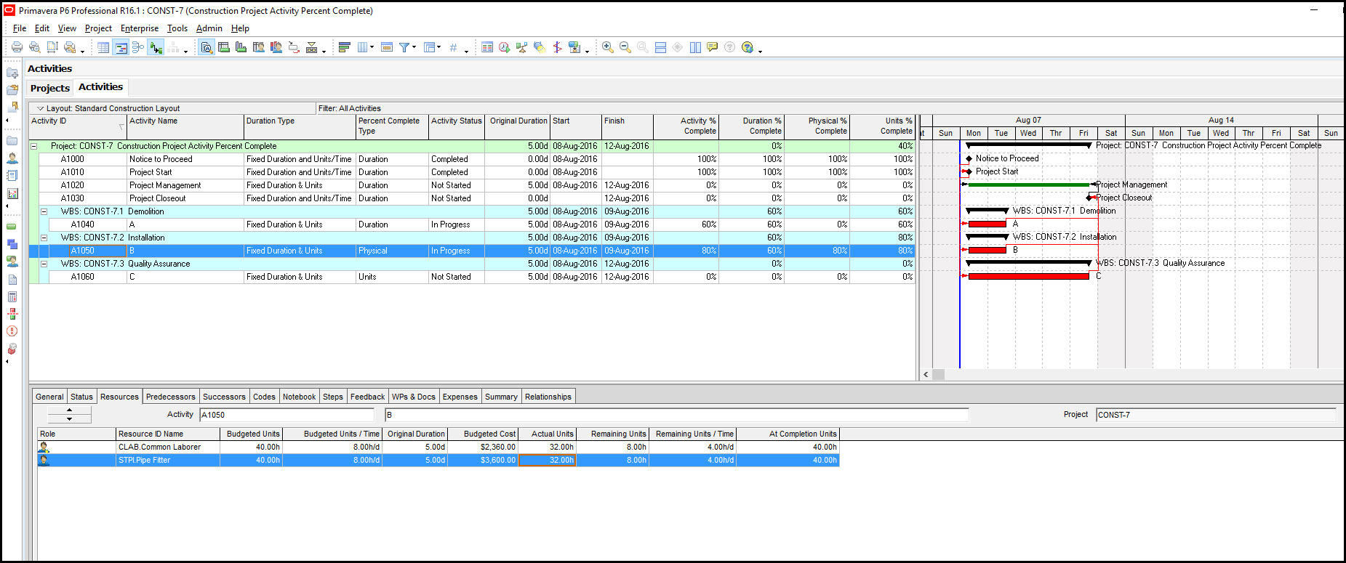Open WBS icon in the left sidebar

pyautogui.click(x=12, y=244)
